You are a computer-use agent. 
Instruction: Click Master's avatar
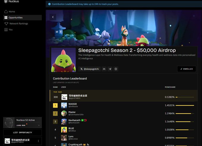(64, 113)
